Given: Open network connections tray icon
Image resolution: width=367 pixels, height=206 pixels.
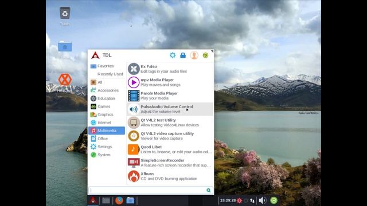Looking at the screenshot, I should pyautogui.click(x=252, y=200).
